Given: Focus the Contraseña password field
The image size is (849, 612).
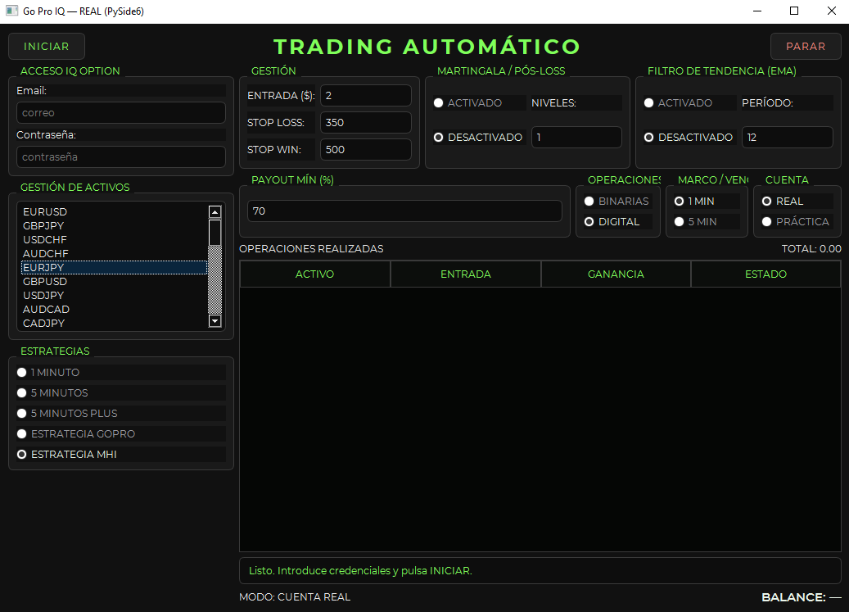Looking at the screenshot, I should (120, 157).
